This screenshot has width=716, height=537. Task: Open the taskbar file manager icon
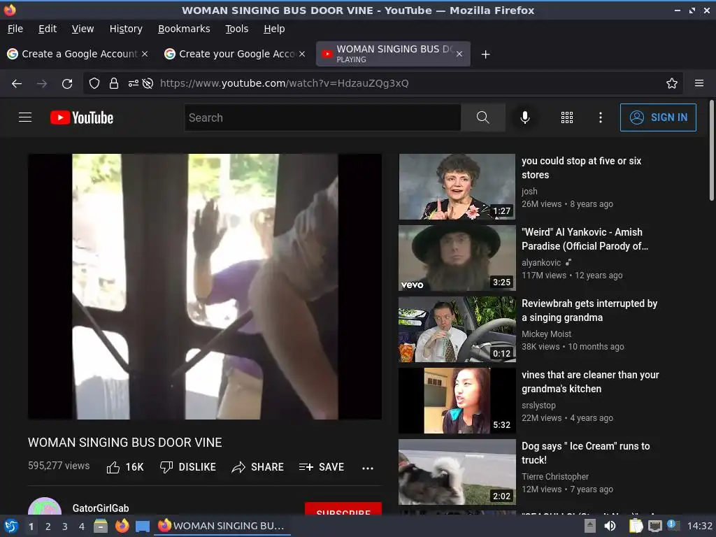(x=101, y=526)
